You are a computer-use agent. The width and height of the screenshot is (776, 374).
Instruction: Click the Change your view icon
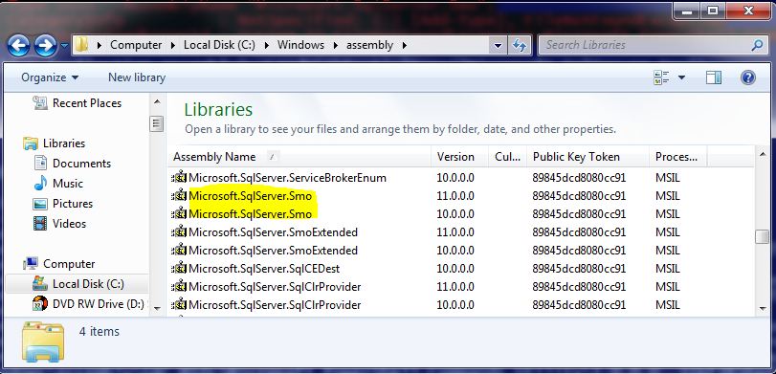tap(661, 77)
